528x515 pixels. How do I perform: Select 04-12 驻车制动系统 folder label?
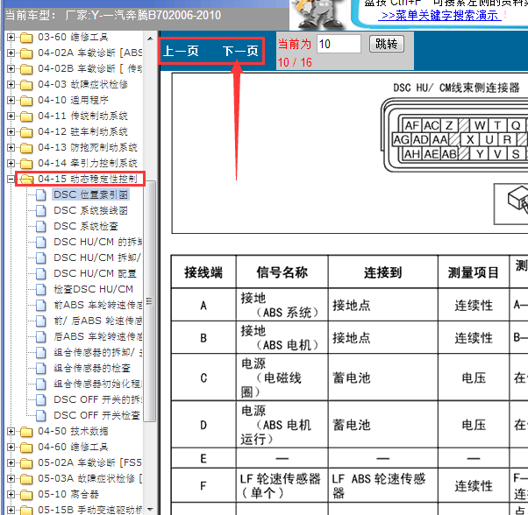82,131
